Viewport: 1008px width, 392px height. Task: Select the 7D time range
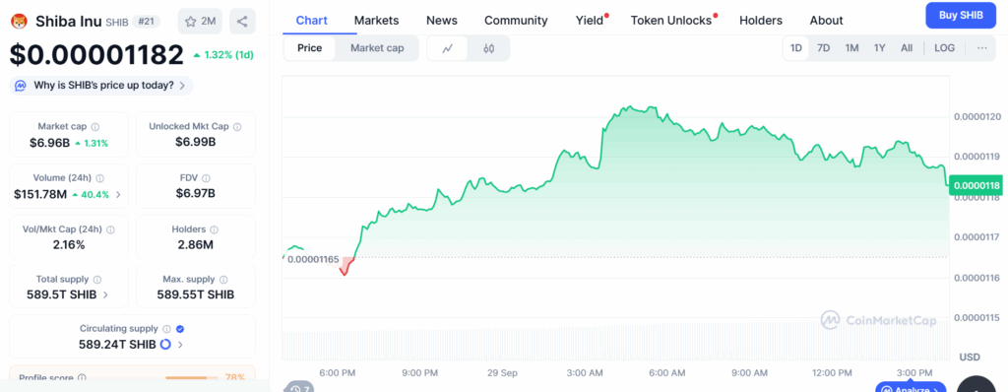coord(823,48)
